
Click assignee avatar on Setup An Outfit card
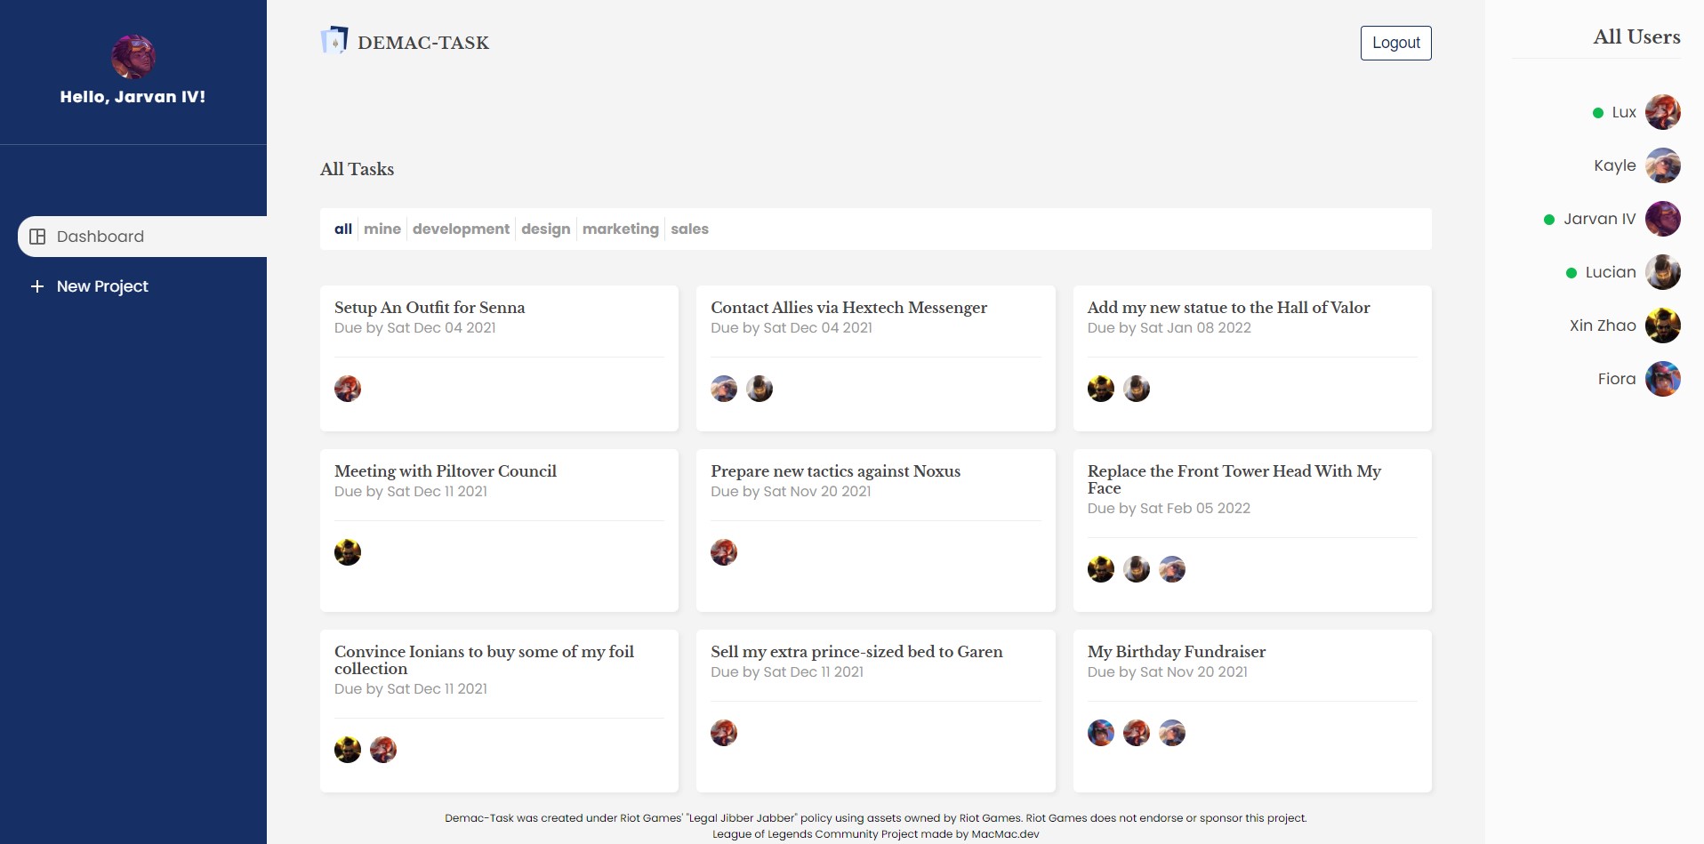coord(348,389)
